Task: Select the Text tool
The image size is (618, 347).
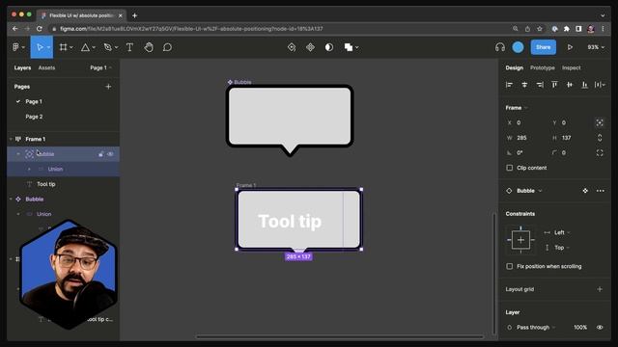Action: tap(129, 47)
